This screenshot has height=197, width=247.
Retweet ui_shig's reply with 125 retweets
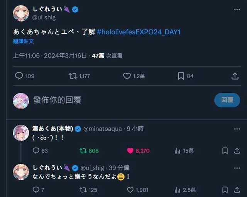pos(82,190)
